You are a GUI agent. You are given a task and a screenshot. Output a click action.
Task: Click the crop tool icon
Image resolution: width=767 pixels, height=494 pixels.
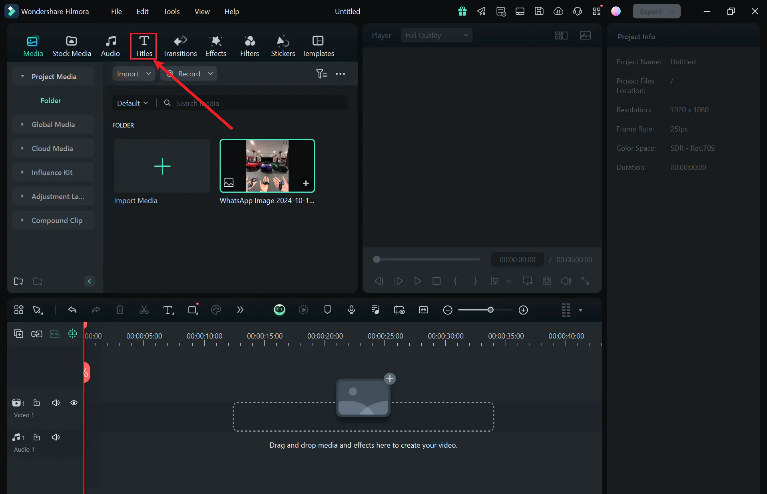(x=193, y=310)
